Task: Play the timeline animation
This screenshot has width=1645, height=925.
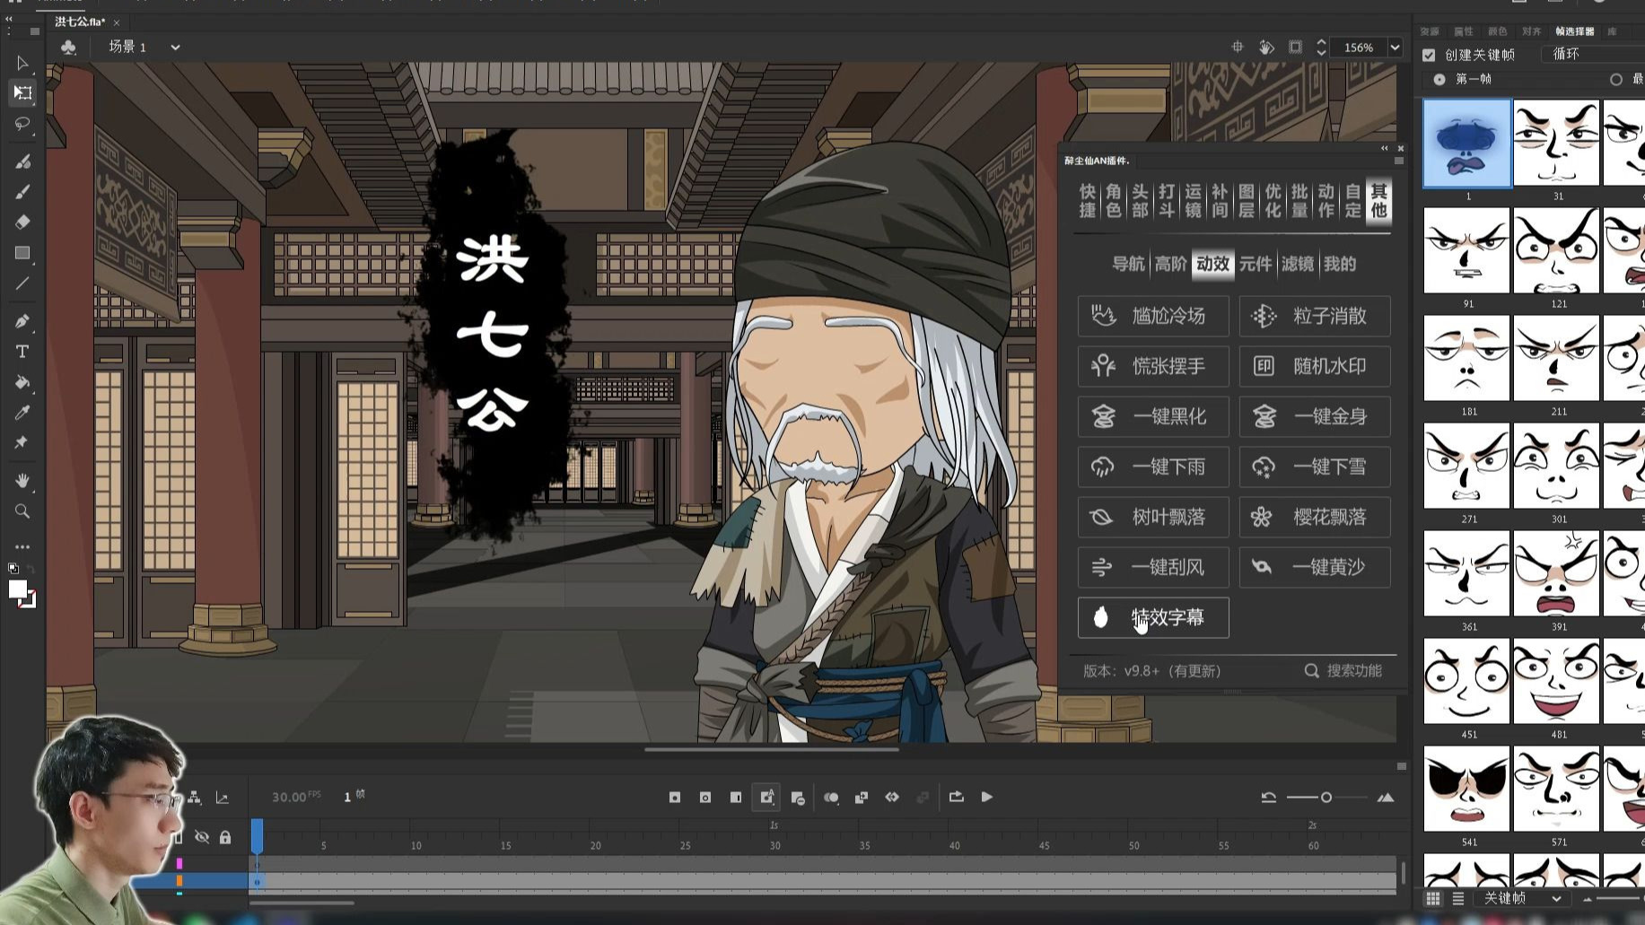Action: click(x=987, y=797)
